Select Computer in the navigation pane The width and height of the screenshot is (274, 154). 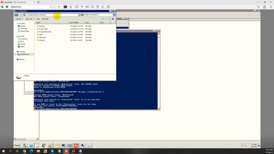coord(22,52)
